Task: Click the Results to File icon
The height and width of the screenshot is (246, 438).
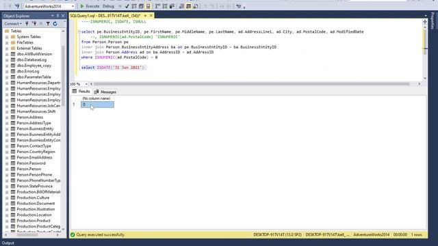Action: 196,6
